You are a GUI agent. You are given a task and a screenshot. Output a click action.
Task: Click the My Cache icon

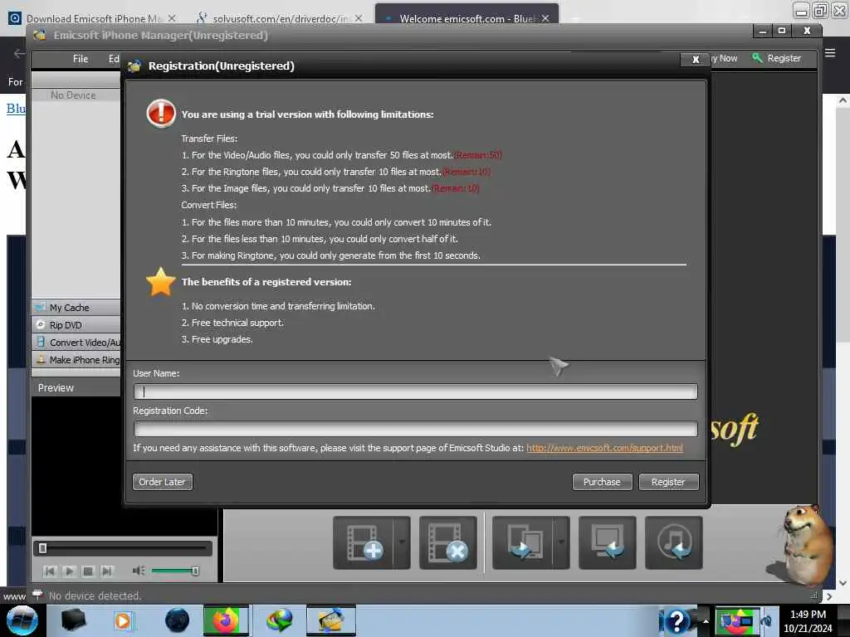(x=40, y=307)
